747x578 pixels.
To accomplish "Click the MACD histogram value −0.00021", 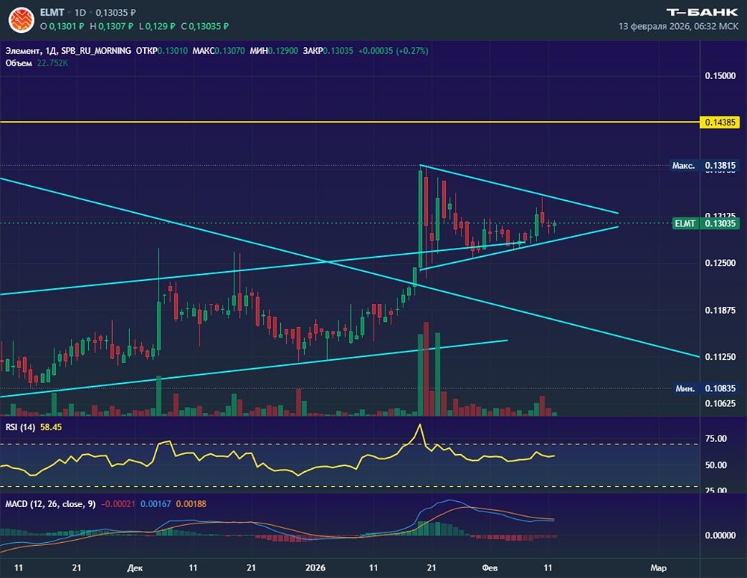I will [118, 504].
